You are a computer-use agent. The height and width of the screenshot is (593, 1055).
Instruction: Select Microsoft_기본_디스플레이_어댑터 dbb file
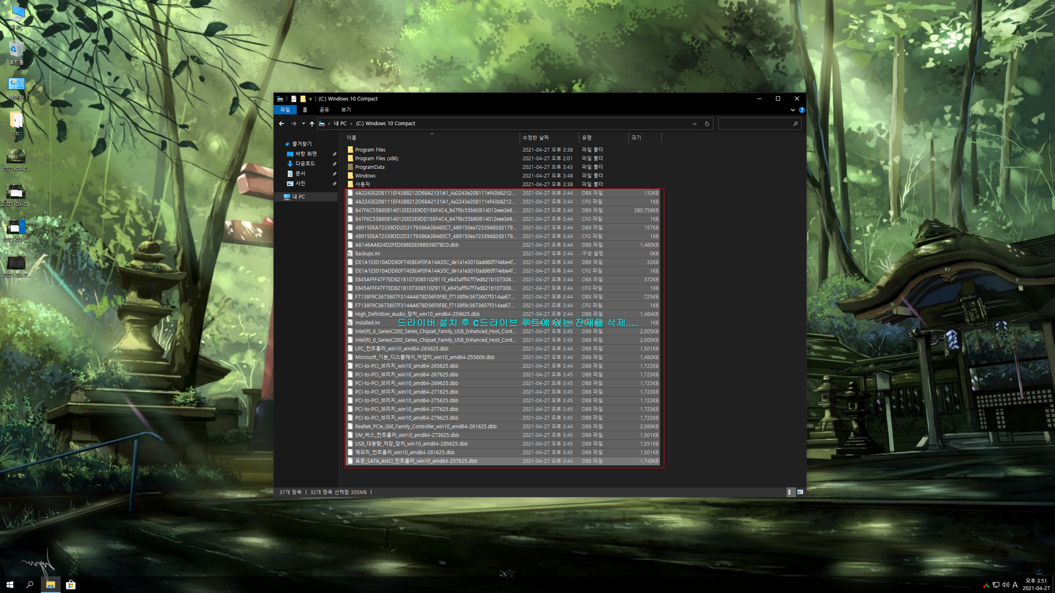[503, 357]
